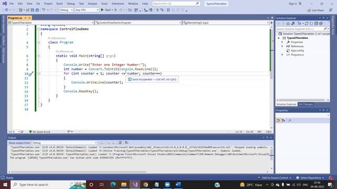Click Alphabetical sort icon in Properties panel

[x=284, y=120]
